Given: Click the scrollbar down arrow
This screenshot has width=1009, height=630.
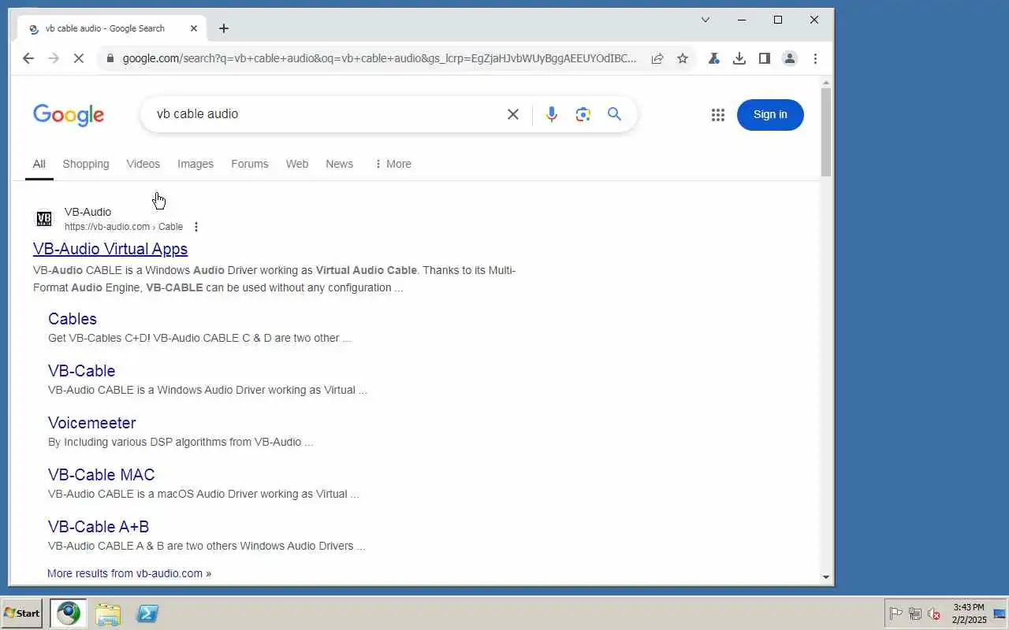Looking at the screenshot, I should click(826, 577).
